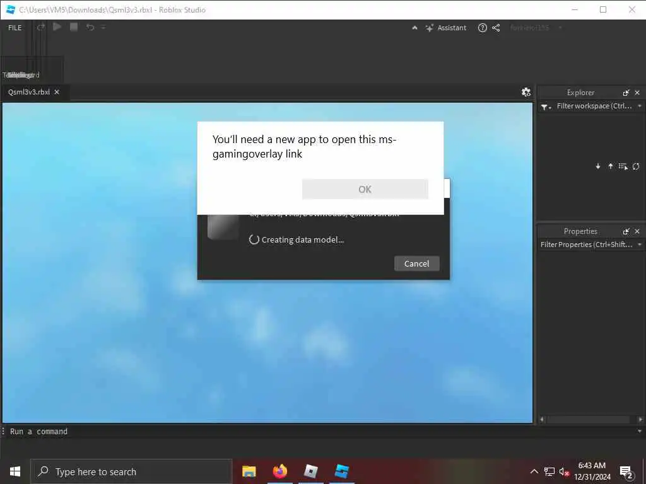Open File Explorer from taskbar

[x=249, y=471]
